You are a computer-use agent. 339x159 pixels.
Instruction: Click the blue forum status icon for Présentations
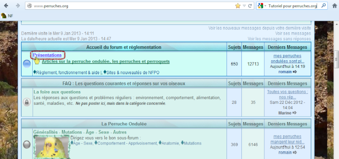pyautogui.click(x=27, y=64)
